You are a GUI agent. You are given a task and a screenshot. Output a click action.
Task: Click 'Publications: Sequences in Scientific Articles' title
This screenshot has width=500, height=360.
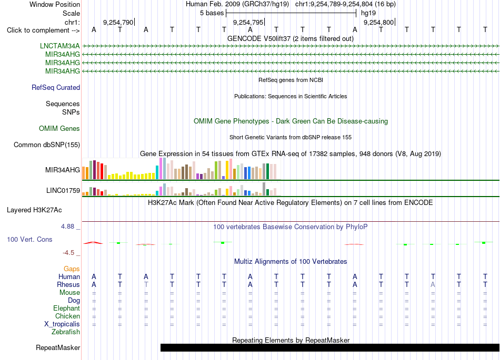click(291, 96)
